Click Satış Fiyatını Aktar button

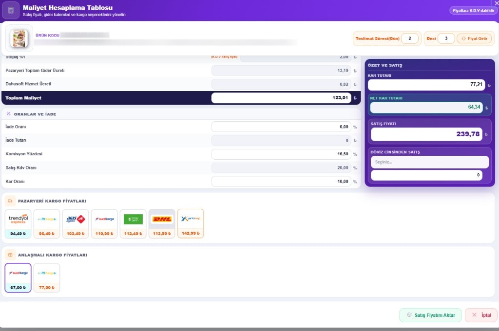pyautogui.click(x=430, y=315)
